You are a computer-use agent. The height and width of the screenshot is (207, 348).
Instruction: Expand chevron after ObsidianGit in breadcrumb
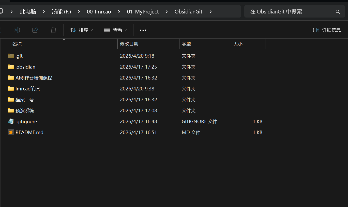tap(210, 12)
